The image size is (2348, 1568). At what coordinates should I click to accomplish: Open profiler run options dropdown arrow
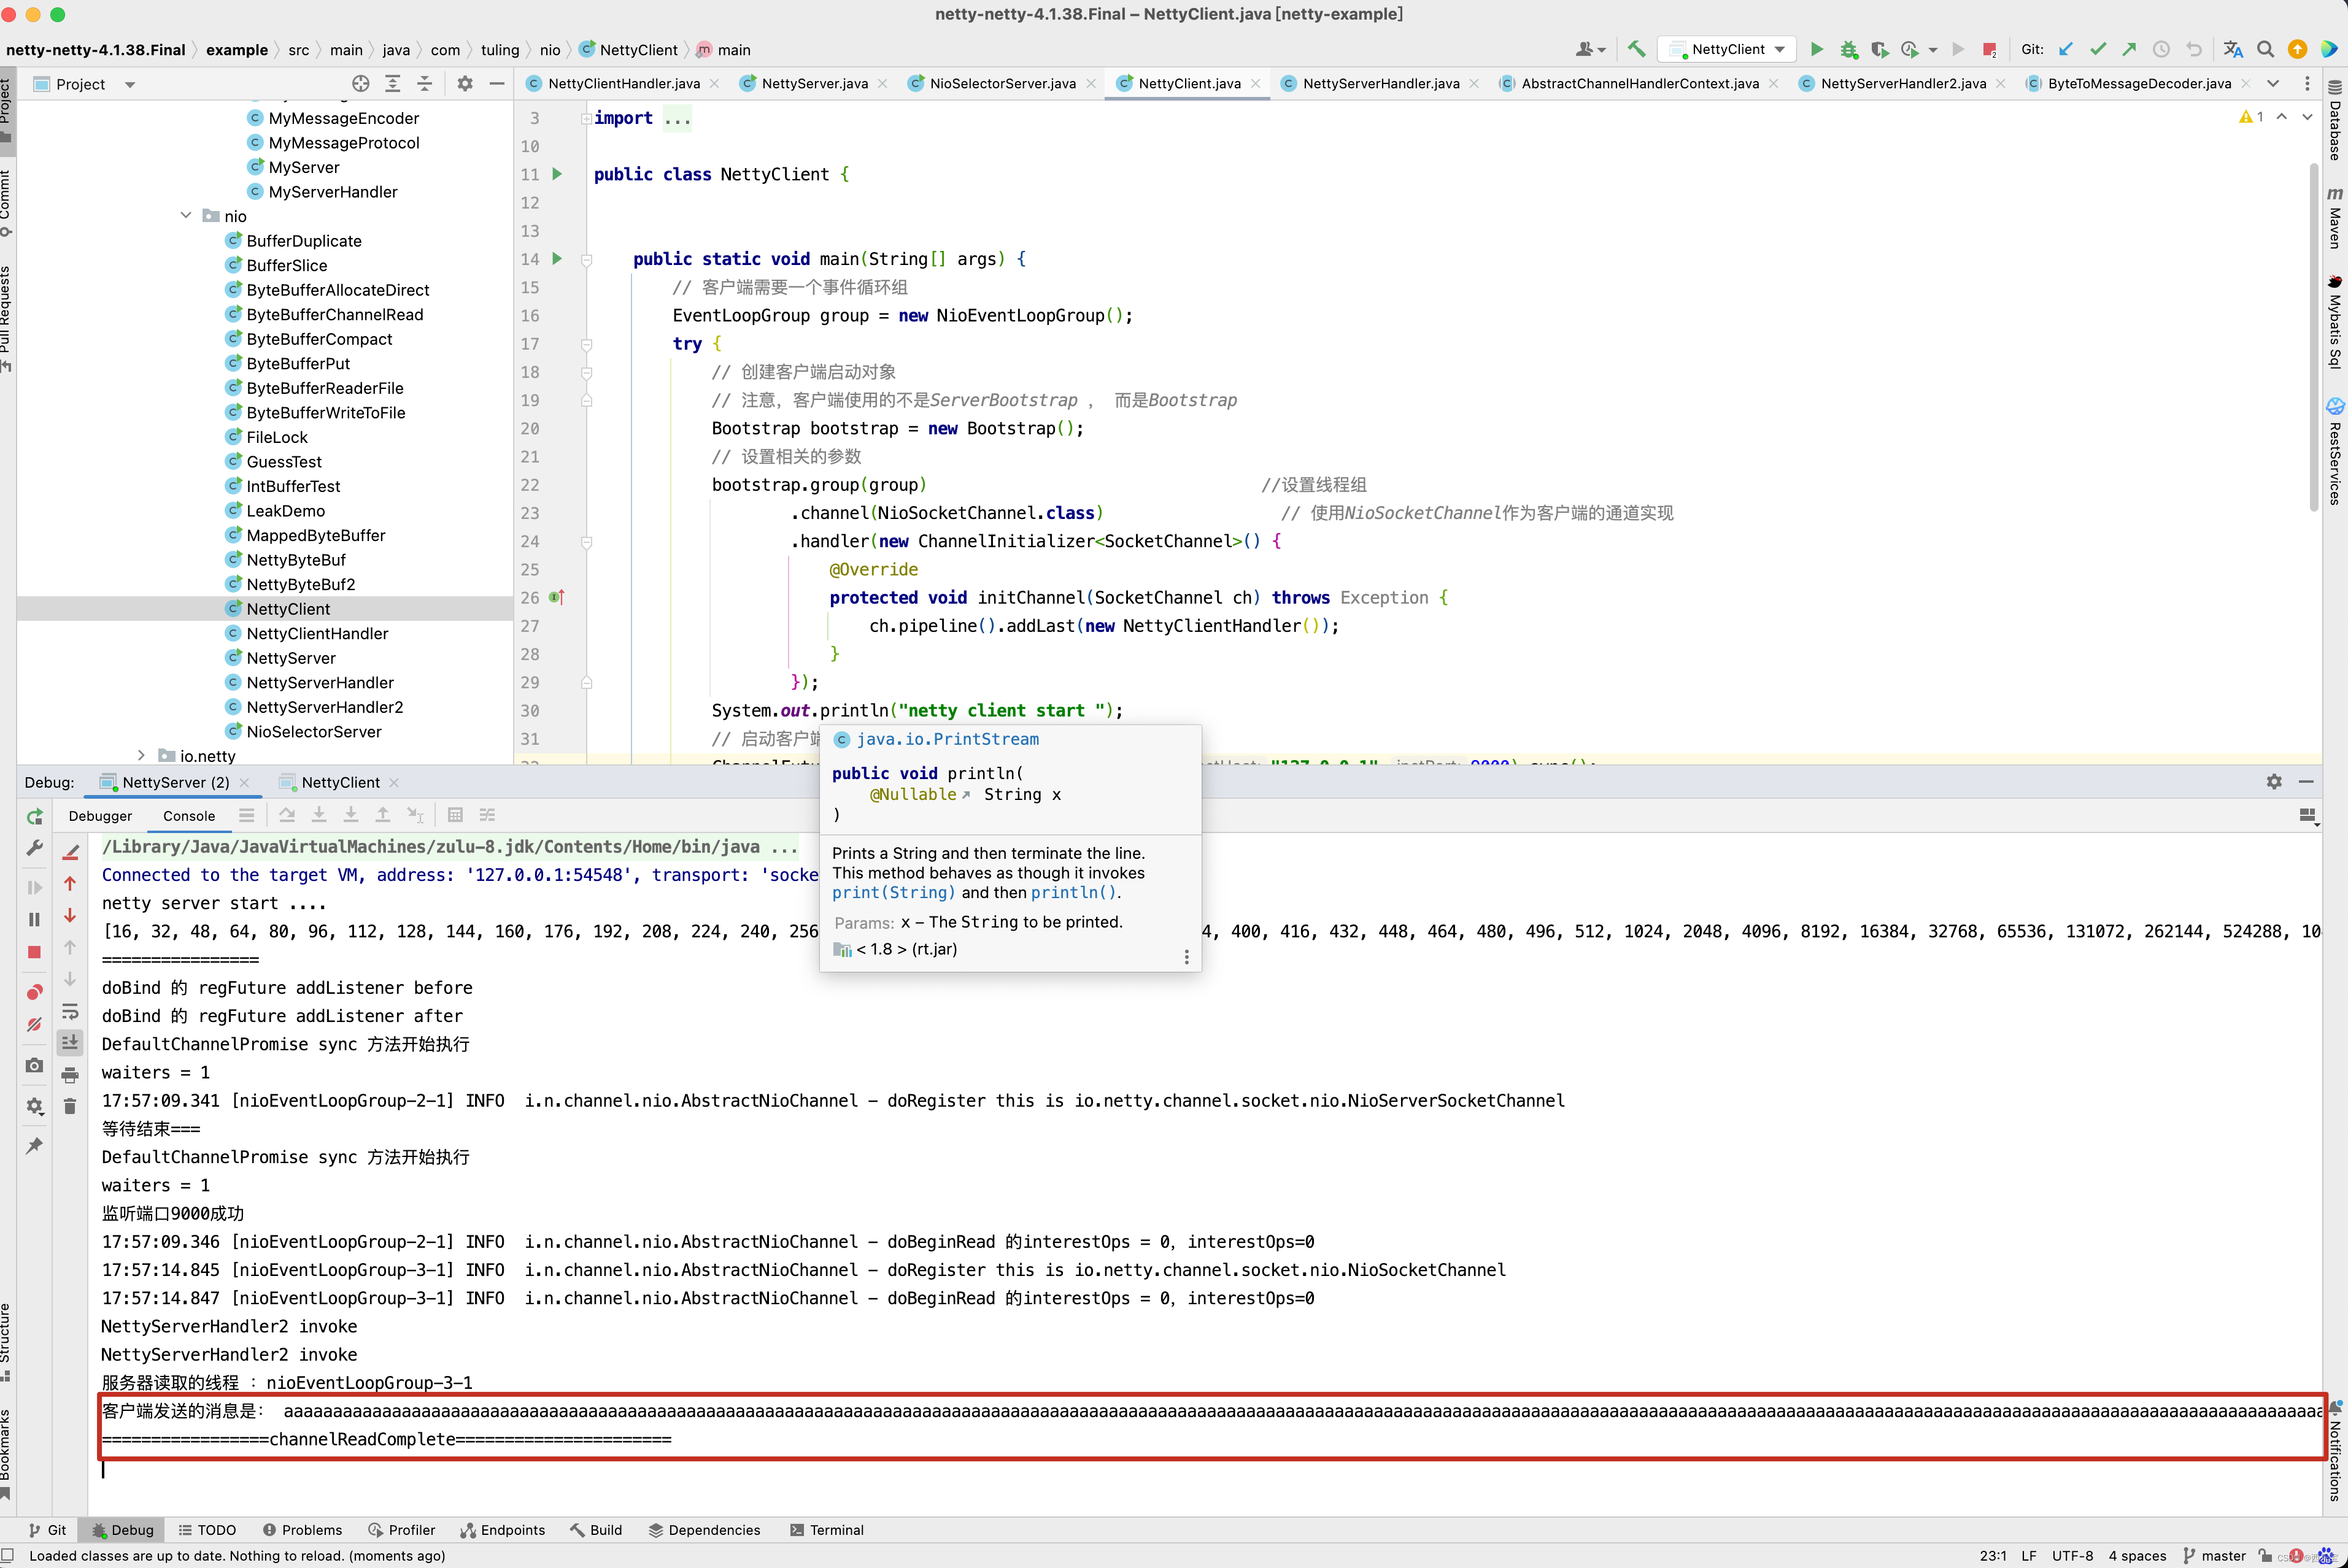pyautogui.click(x=1933, y=49)
